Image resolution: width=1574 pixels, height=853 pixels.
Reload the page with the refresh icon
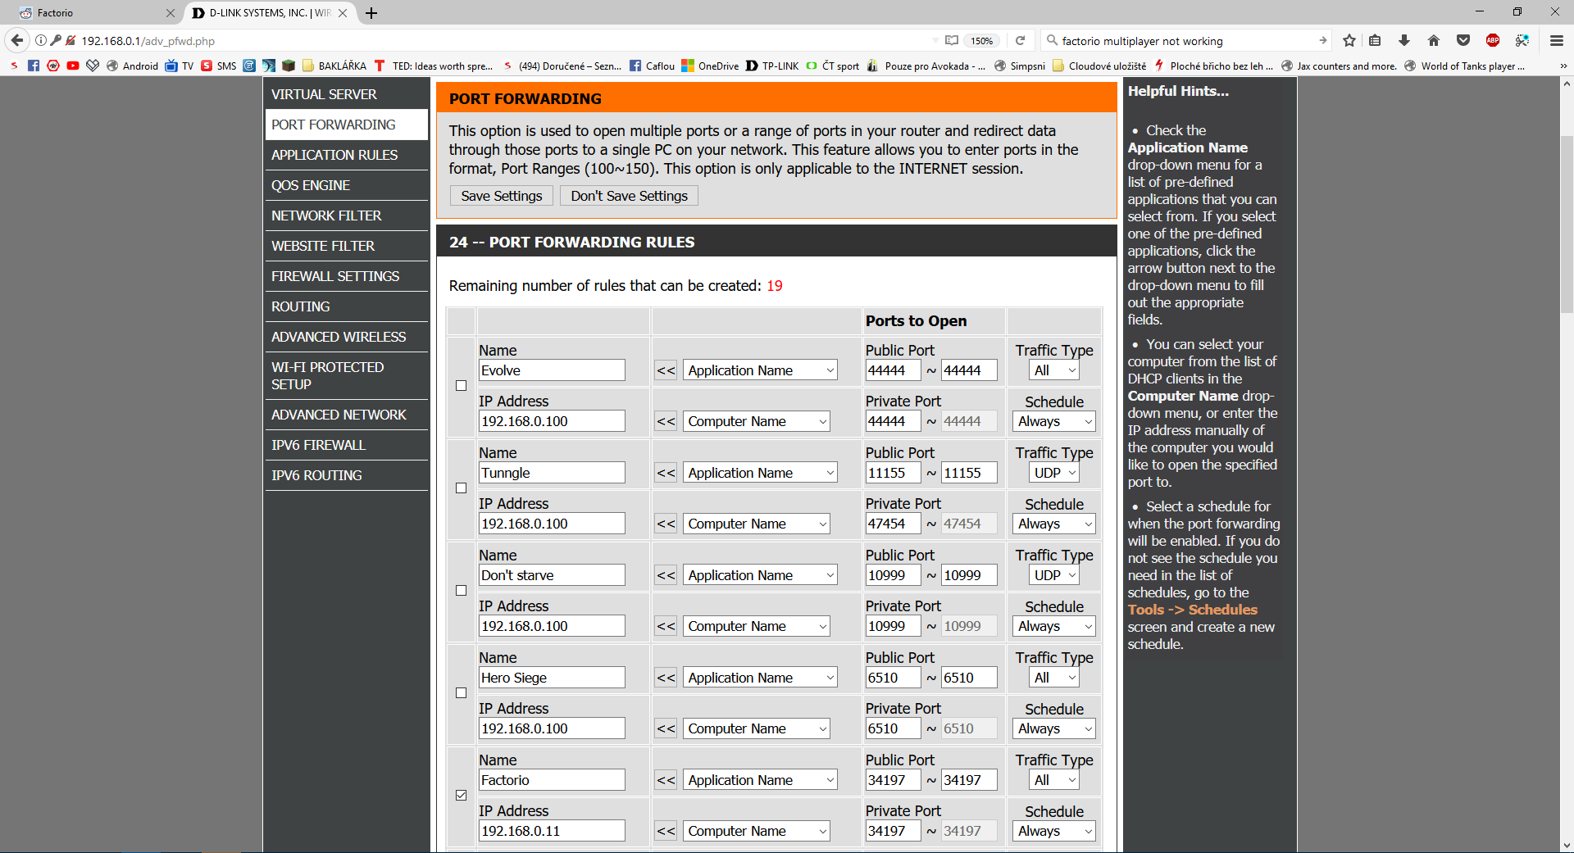tap(1020, 40)
